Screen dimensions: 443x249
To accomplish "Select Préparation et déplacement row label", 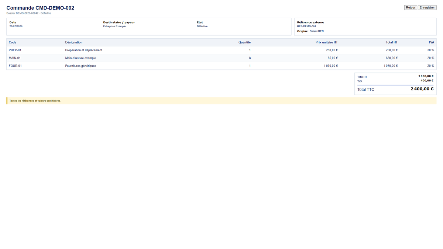I will (84, 50).
